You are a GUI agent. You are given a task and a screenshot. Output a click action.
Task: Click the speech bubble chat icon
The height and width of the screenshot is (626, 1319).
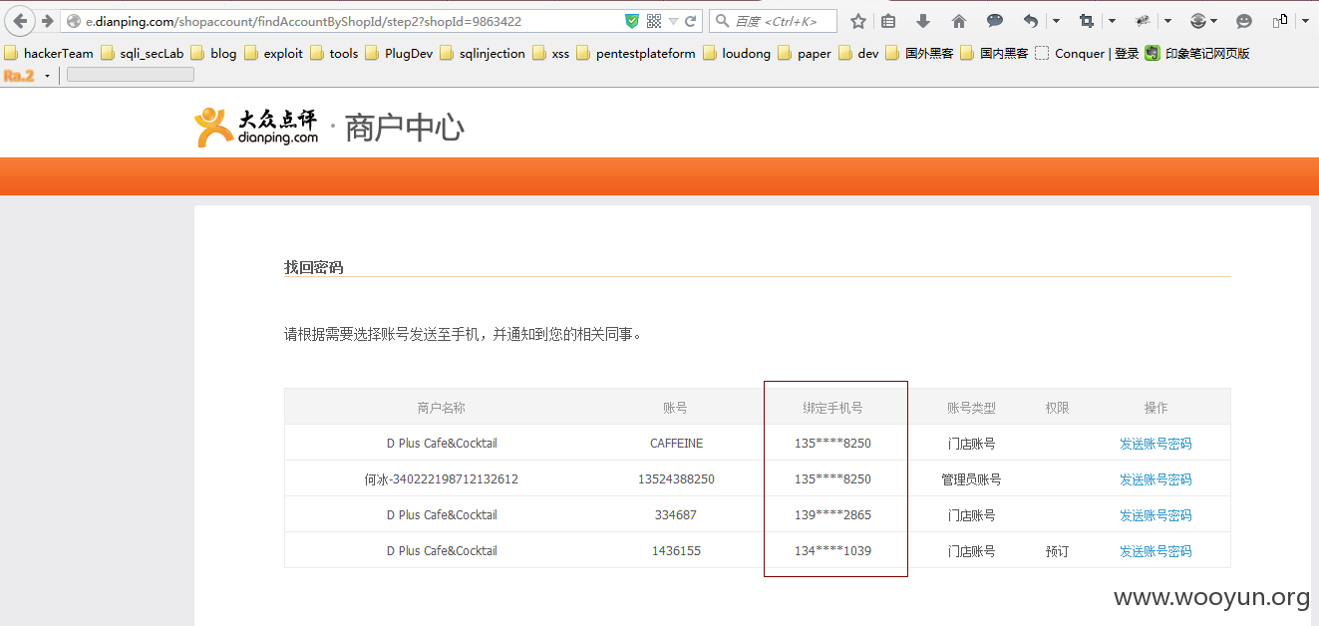coord(995,21)
